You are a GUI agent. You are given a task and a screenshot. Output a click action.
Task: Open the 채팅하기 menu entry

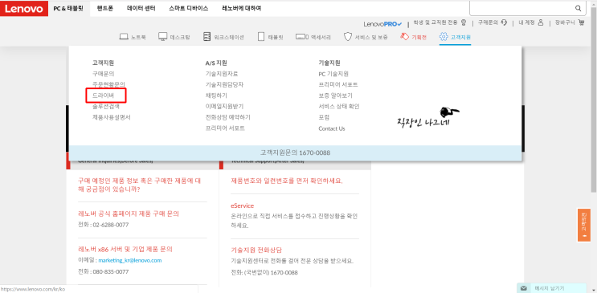click(x=216, y=96)
